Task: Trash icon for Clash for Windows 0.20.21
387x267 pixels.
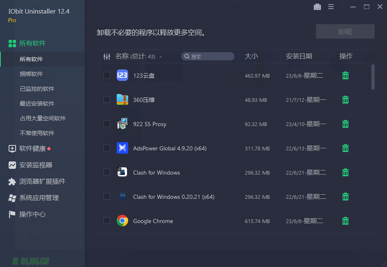Action: point(346,197)
